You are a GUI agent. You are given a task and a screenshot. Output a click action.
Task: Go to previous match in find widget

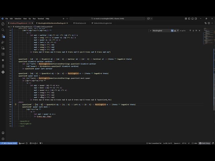(190, 31)
